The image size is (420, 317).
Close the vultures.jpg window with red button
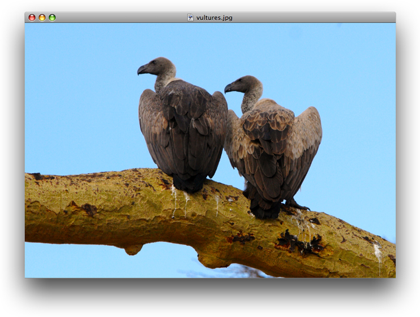pos(32,18)
